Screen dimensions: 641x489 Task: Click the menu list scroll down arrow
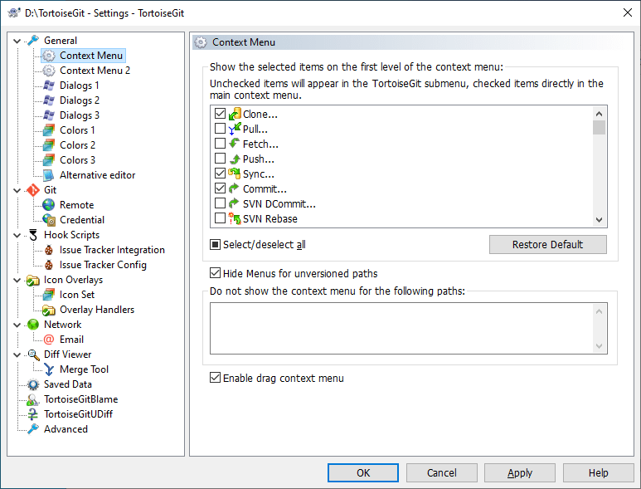click(599, 220)
